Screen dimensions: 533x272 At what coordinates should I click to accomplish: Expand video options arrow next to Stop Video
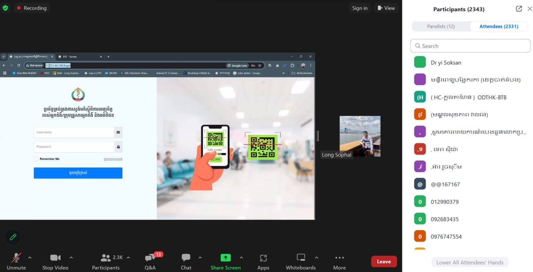[71, 257]
